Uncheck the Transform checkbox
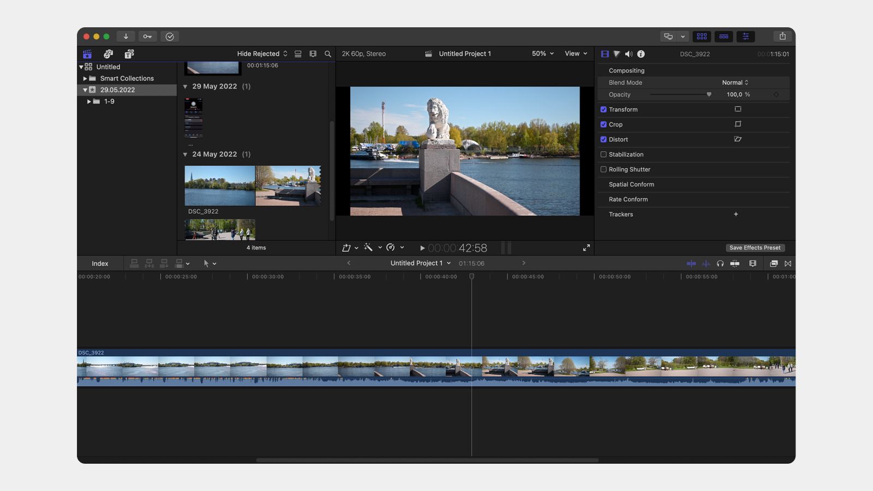This screenshot has width=873, height=491. [x=603, y=110]
